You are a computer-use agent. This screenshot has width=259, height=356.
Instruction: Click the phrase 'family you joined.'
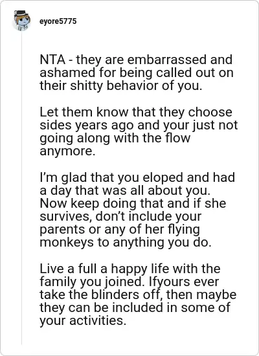[x=93, y=282]
